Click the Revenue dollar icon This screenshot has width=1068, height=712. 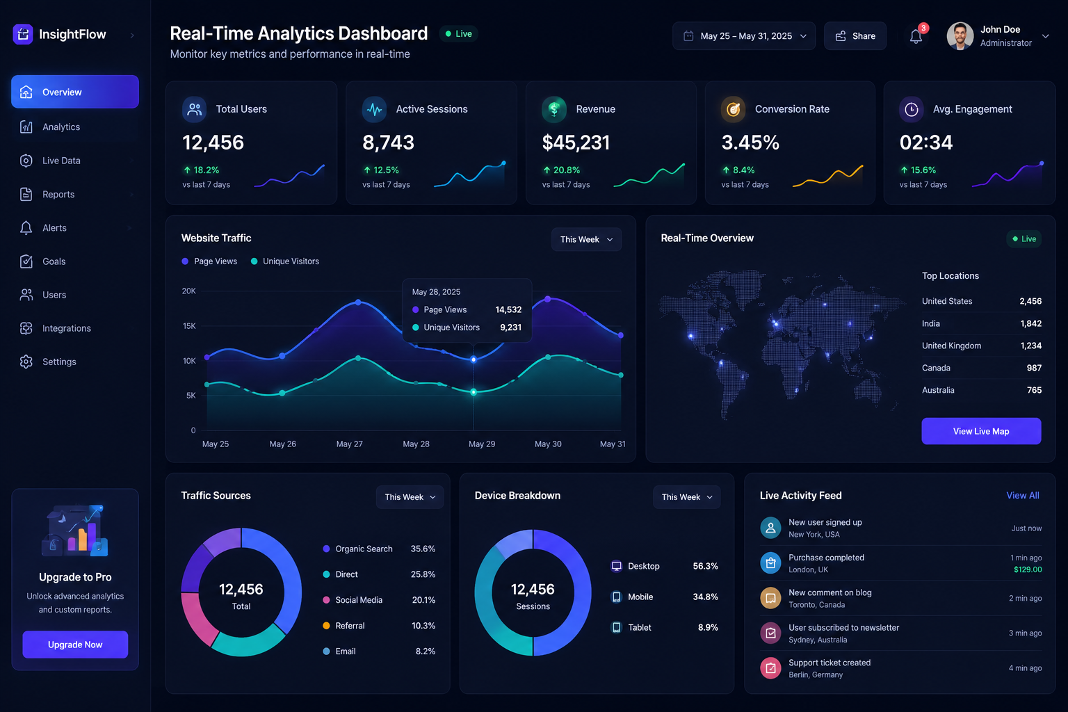[x=554, y=109]
